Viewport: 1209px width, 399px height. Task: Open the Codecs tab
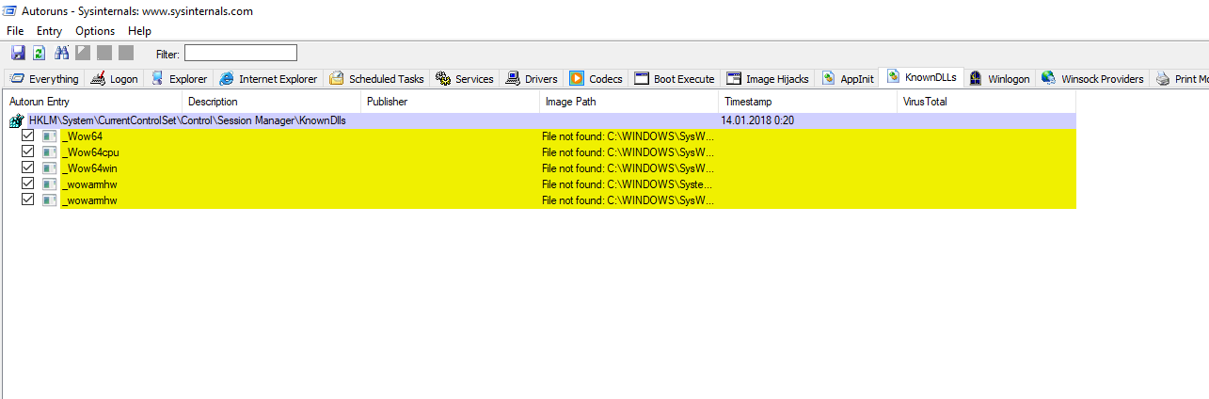point(596,79)
